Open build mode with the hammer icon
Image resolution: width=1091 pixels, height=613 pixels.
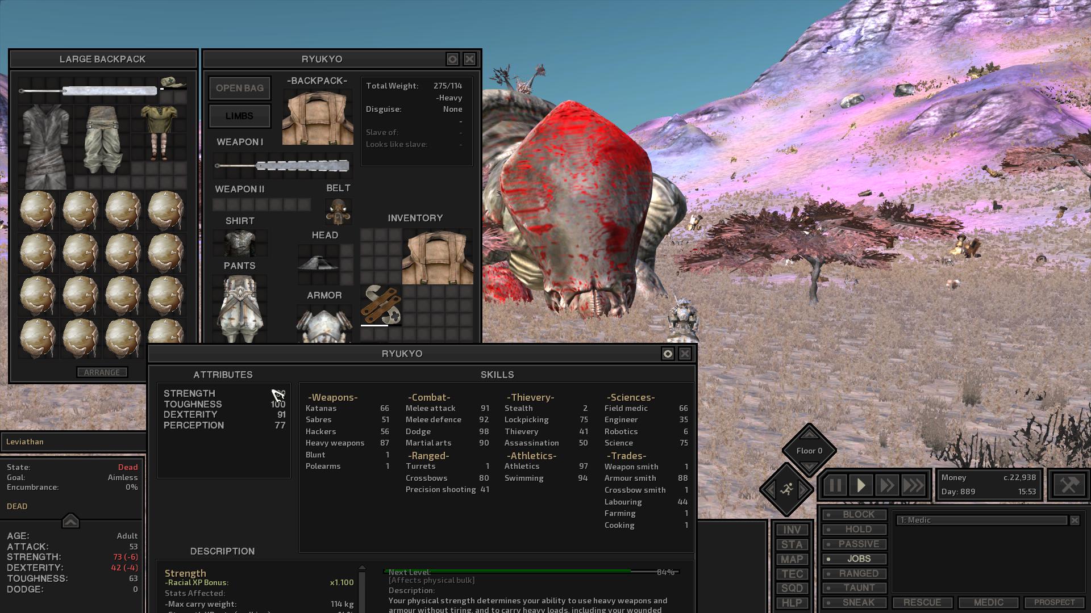1069,485
